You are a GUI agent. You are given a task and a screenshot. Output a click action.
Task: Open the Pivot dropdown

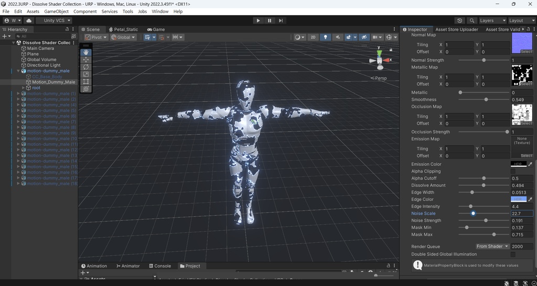click(96, 37)
